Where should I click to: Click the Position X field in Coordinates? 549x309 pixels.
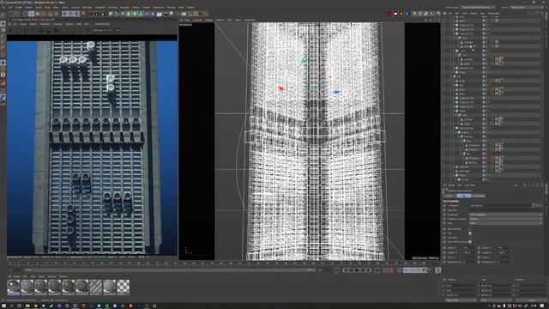point(461,286)
